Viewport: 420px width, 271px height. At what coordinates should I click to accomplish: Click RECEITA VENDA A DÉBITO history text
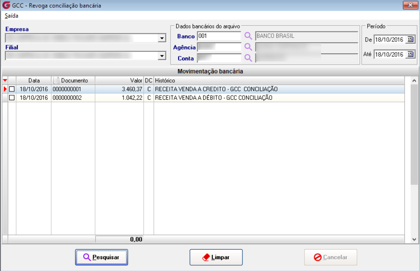coord(214,98)
